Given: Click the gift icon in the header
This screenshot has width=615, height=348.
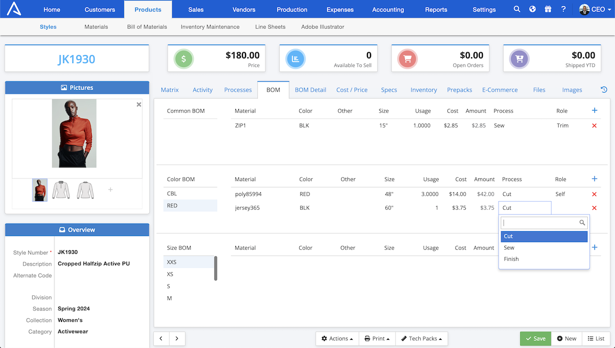Looking at the screenshot, I should pyautogui.click(x=548, y=9).
